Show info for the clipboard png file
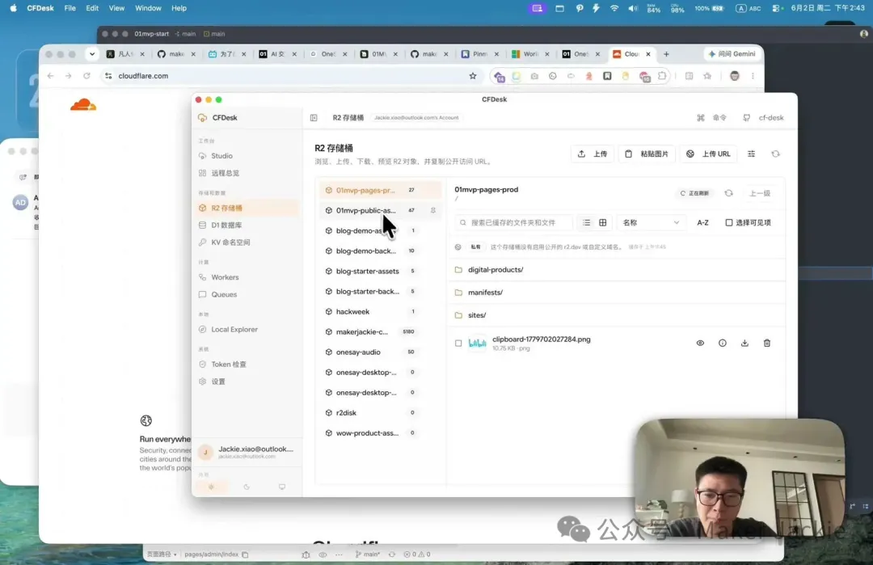 722,344
